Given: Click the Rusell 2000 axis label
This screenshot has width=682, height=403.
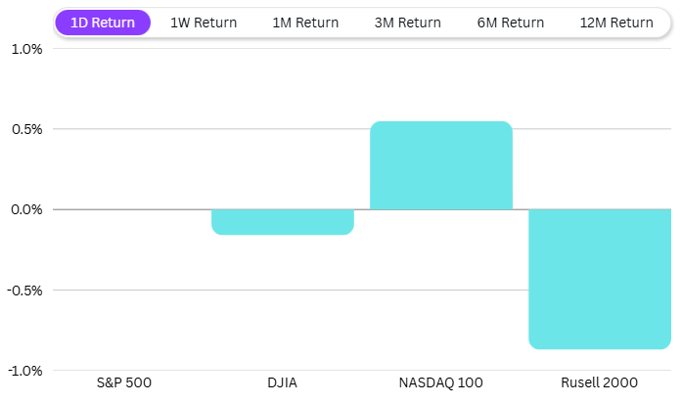Looking at the screenshot, I should tap(600, 381).
